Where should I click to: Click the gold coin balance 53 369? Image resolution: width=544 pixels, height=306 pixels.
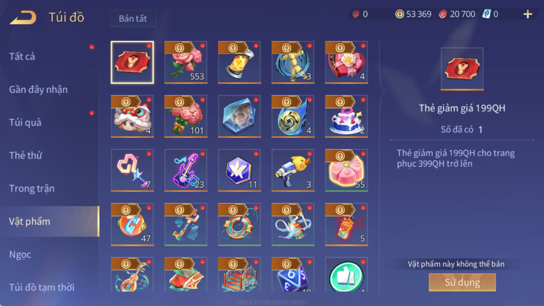413,14
